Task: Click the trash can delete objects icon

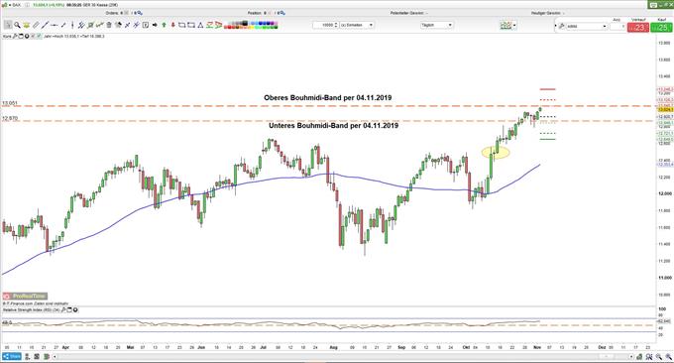Action: point(109,25)
